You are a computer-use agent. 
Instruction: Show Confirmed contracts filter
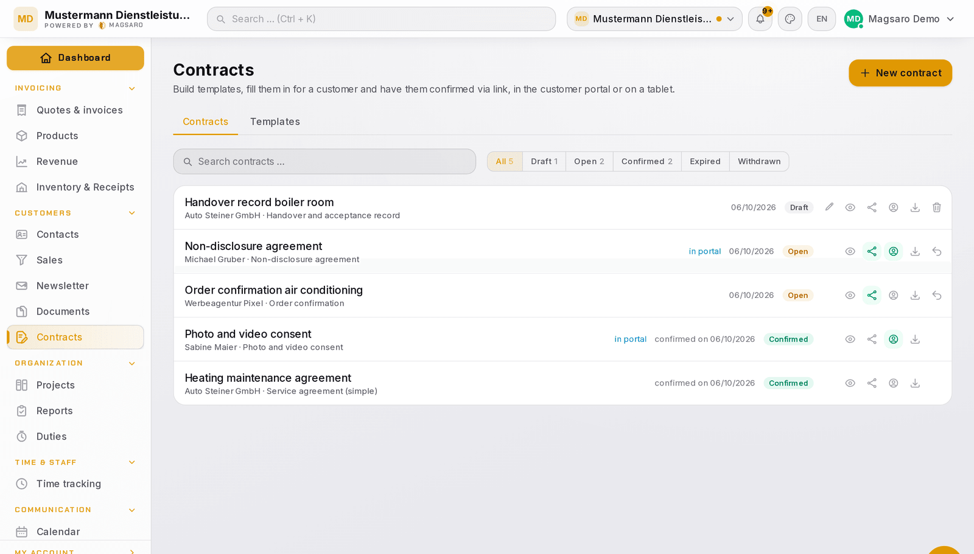(647, 161)
